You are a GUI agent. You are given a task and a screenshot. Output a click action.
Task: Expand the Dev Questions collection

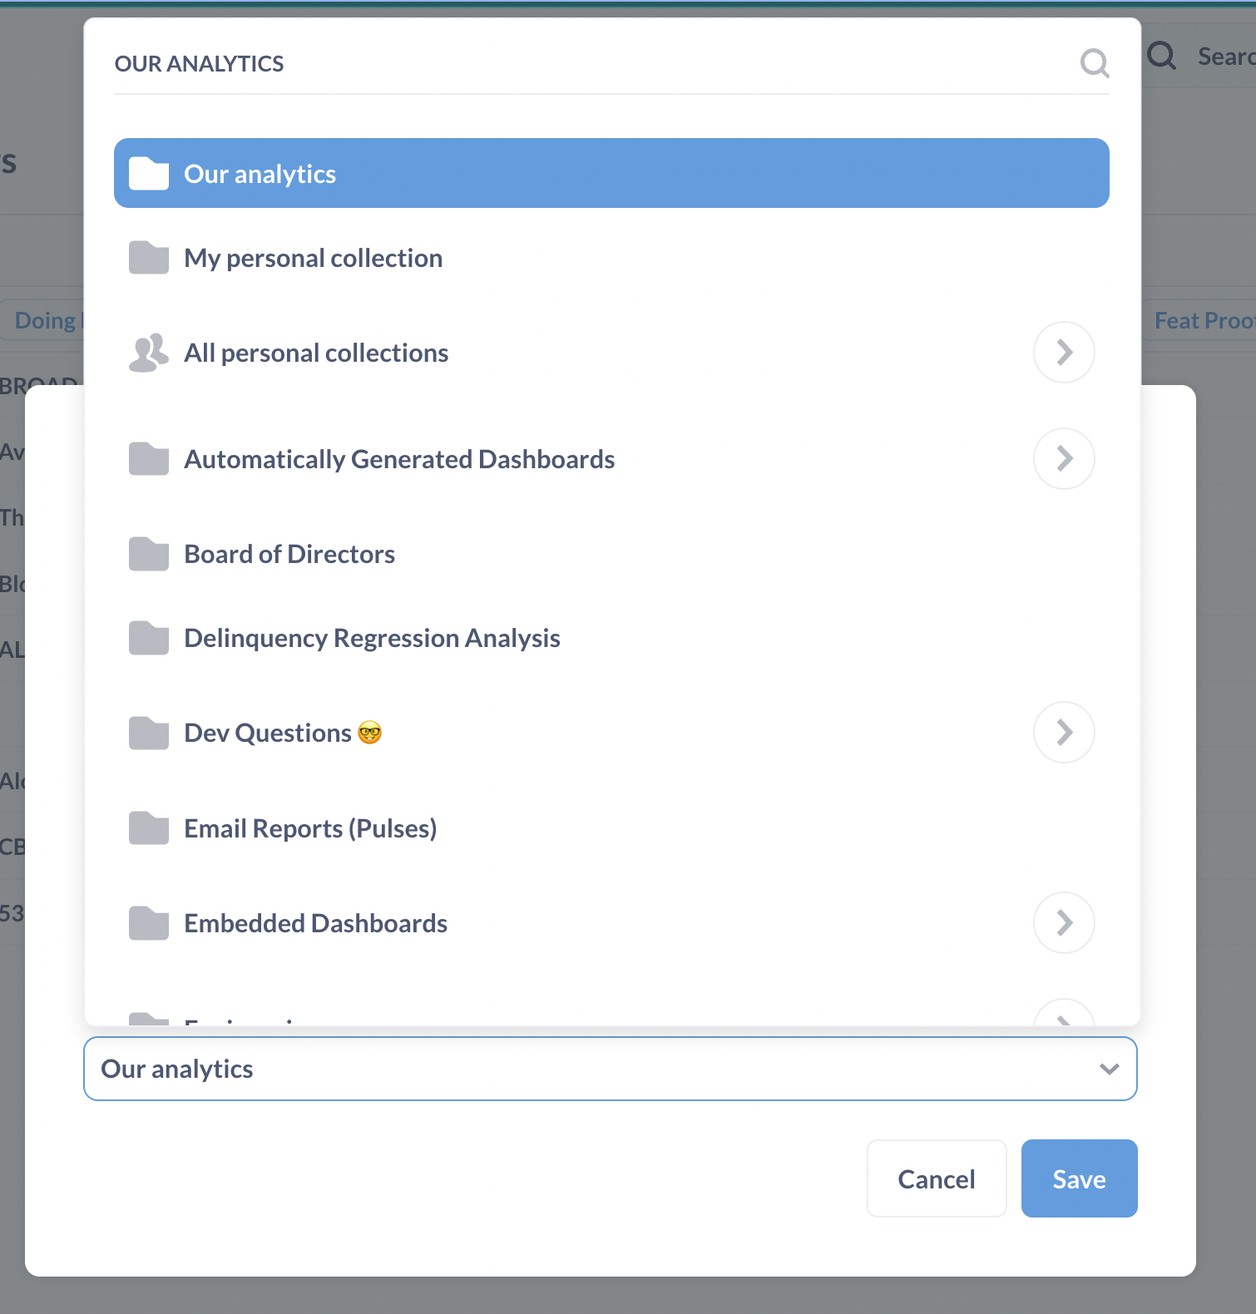[1064, 732]
